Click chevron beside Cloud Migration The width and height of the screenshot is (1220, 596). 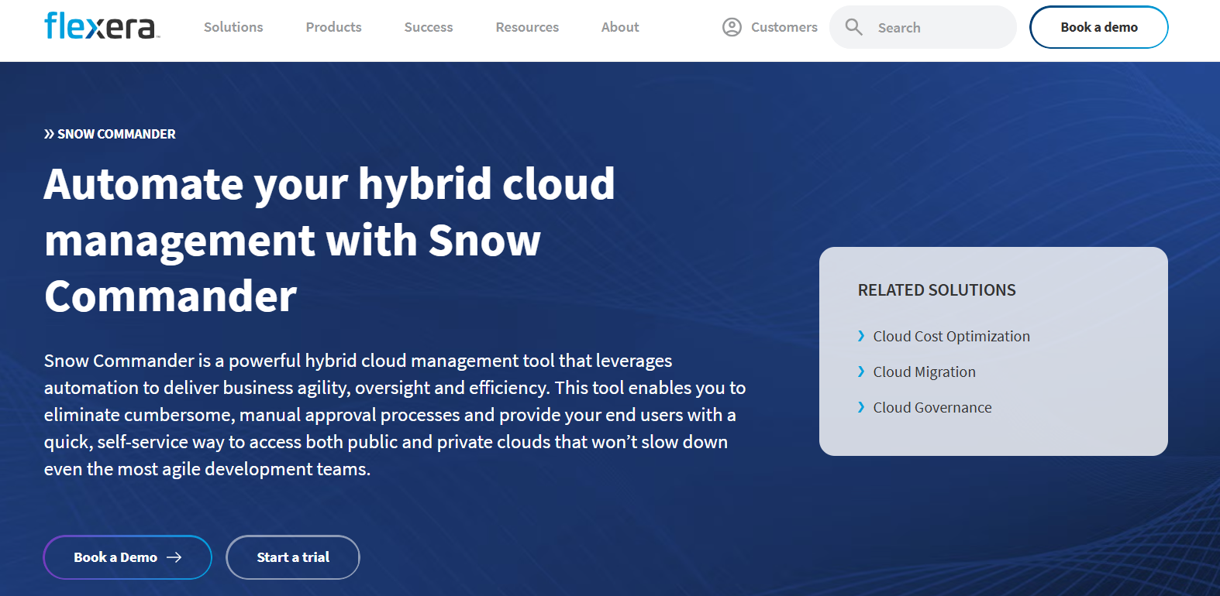click(x=861, y=372)
